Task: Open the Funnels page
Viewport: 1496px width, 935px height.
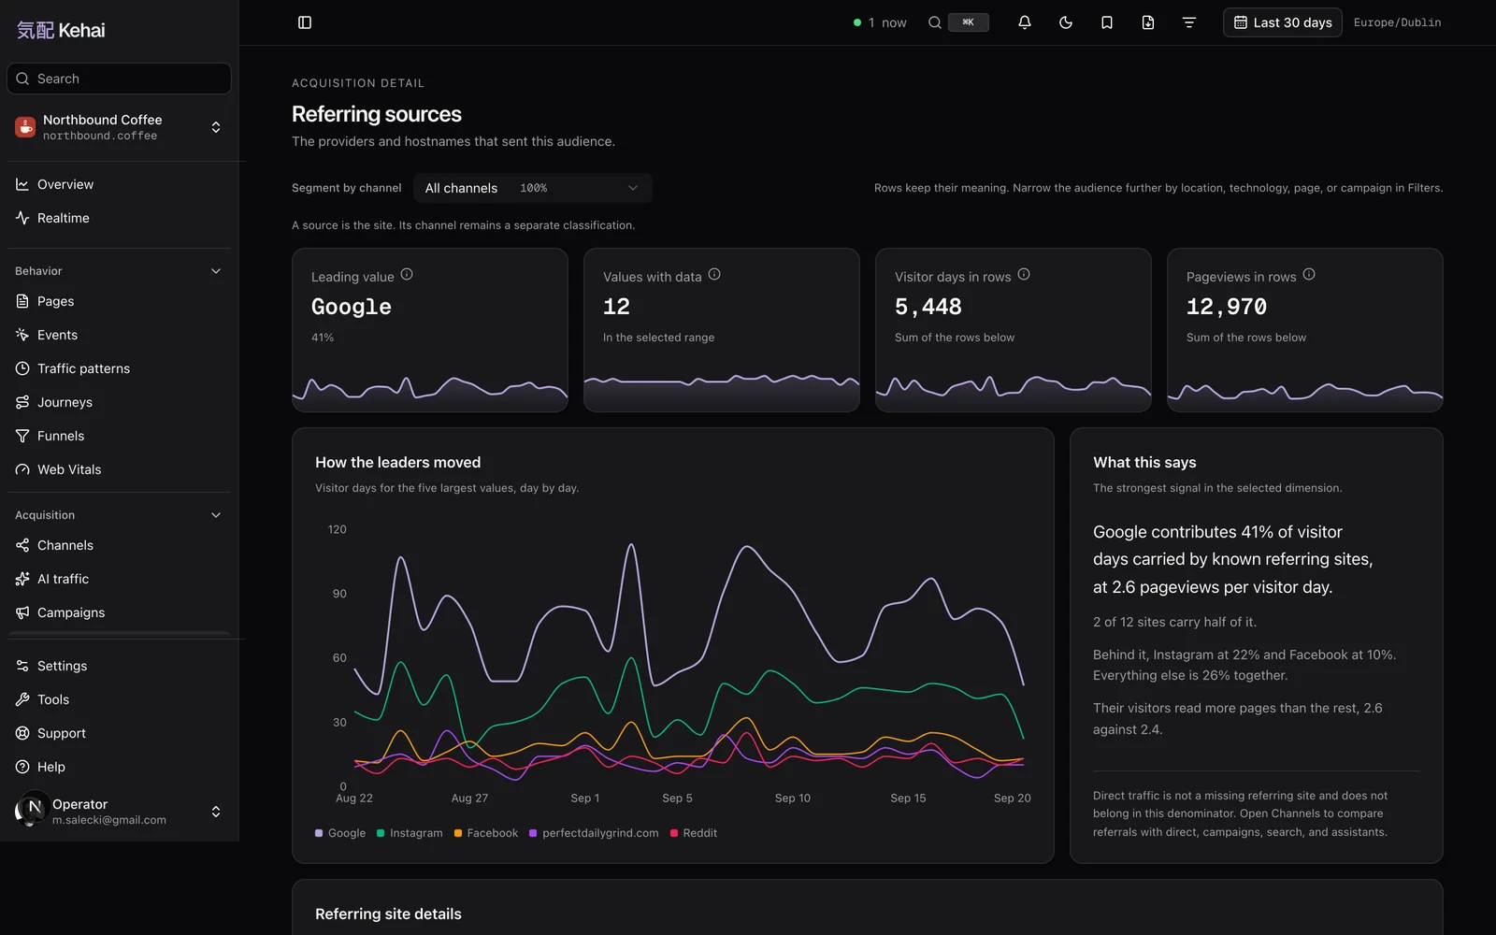Action: [x=119, y=436]
